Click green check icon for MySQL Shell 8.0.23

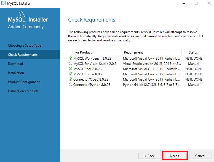coord(71,69)
